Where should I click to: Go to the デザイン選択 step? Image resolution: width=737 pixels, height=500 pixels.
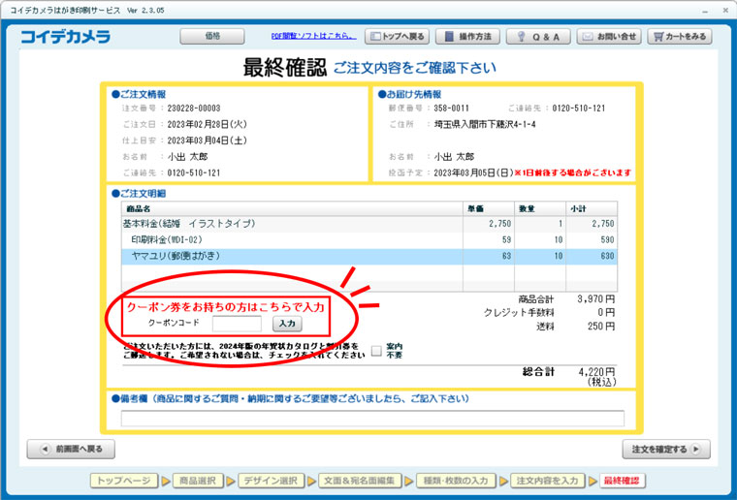[270, 481]
